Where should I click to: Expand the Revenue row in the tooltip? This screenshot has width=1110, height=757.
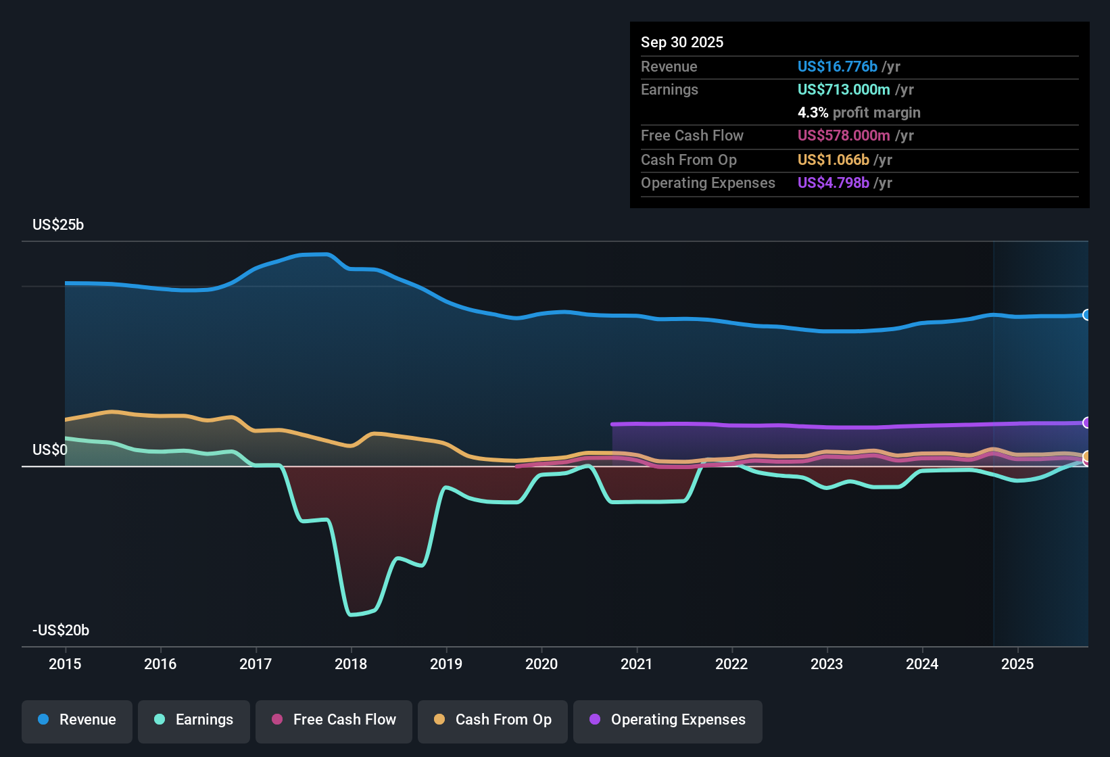(859, 66)
